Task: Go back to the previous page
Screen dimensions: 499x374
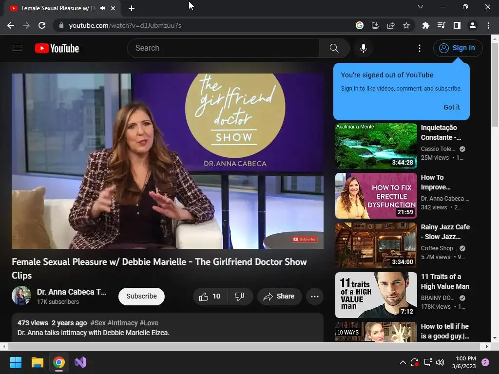Action: point(11,25)
